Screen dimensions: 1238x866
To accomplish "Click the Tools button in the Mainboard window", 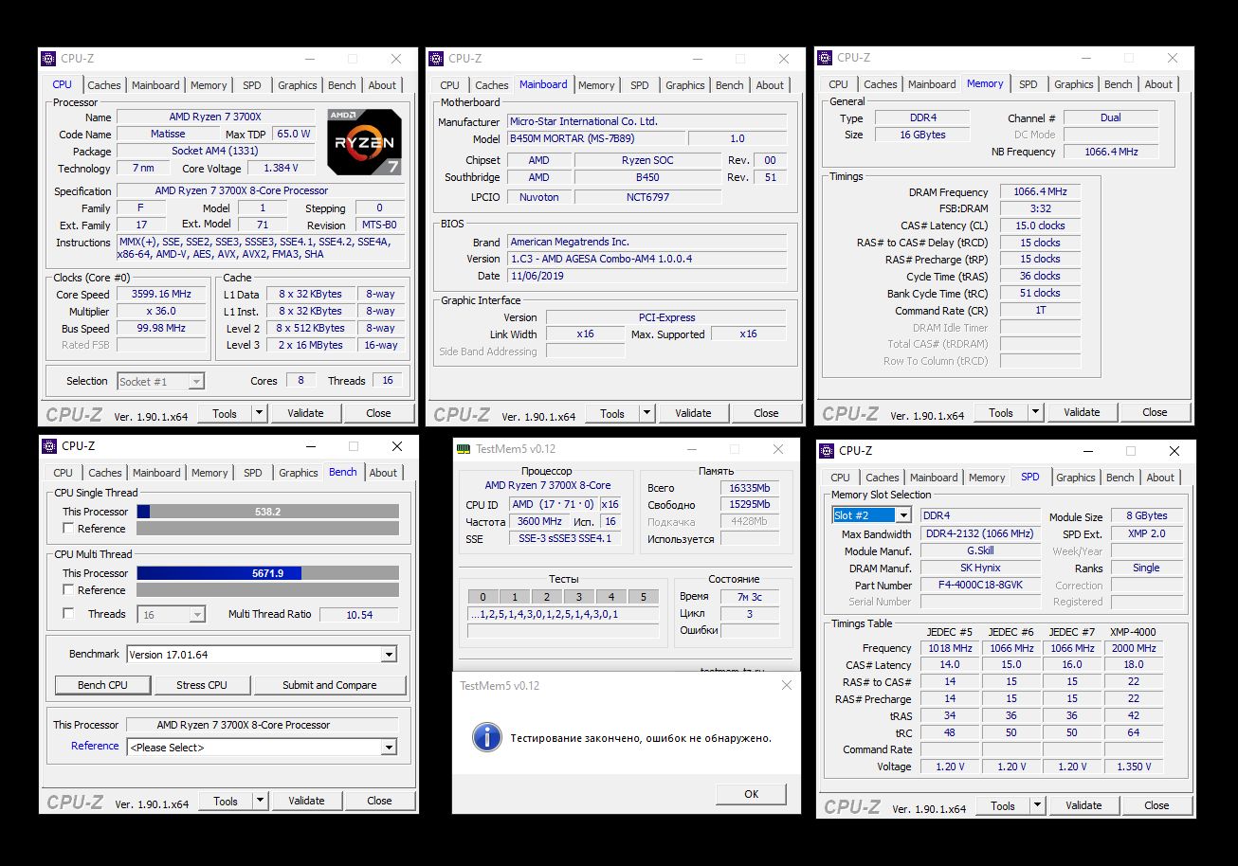I will point(612,413).
